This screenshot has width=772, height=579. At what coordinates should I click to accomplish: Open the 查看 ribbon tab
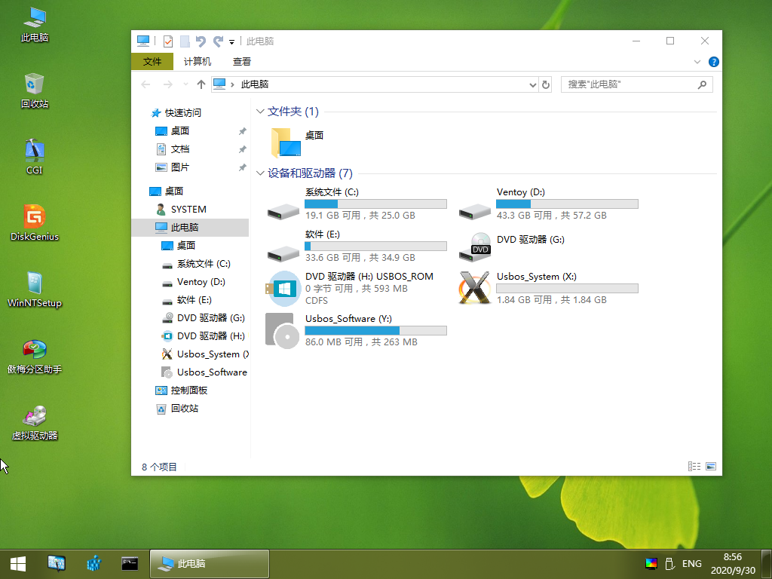click(242, 62)
